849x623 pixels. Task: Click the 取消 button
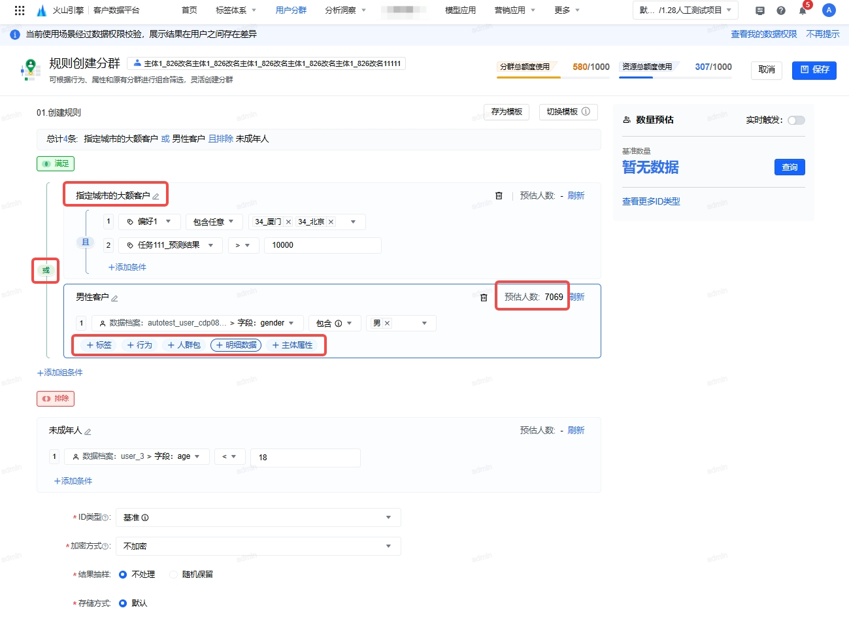(x=767, y=70)
